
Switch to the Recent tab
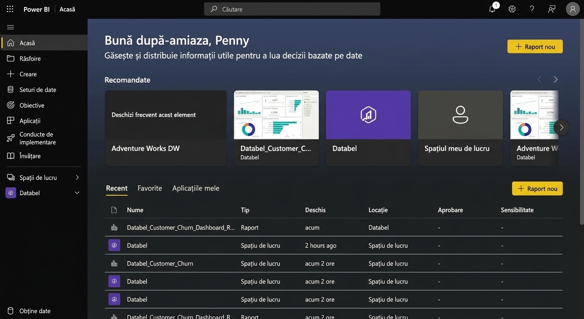(x=117, y=188)
